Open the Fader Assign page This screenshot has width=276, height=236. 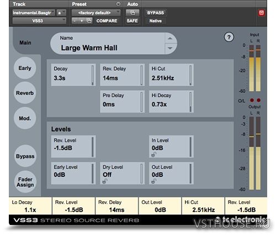[x=25, y=182]
